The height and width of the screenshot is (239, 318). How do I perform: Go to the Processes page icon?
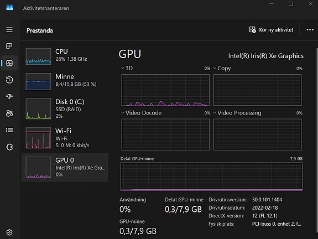click(9, 46)
